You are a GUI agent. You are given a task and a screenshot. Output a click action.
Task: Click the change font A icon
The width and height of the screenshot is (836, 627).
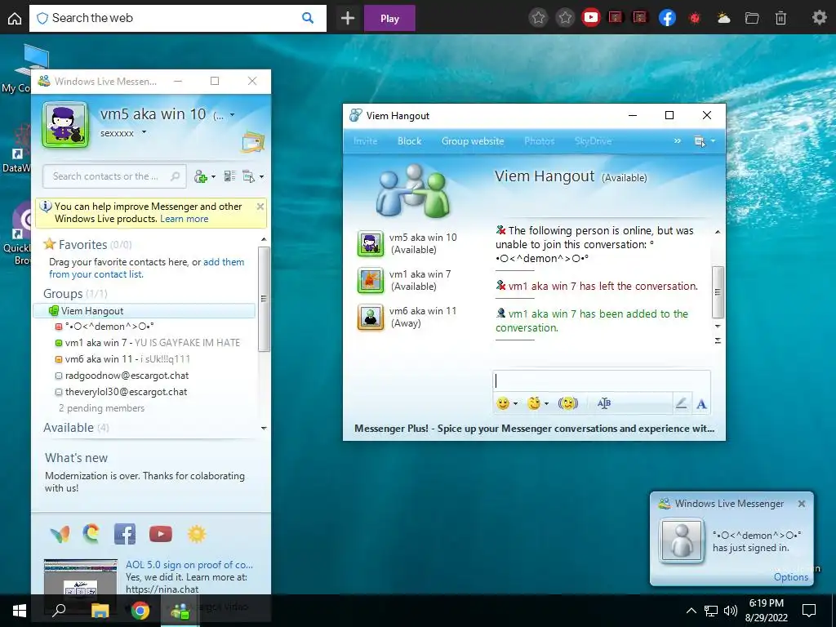click(701, 404)
